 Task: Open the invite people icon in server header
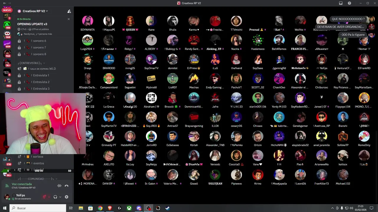[69, 11]
